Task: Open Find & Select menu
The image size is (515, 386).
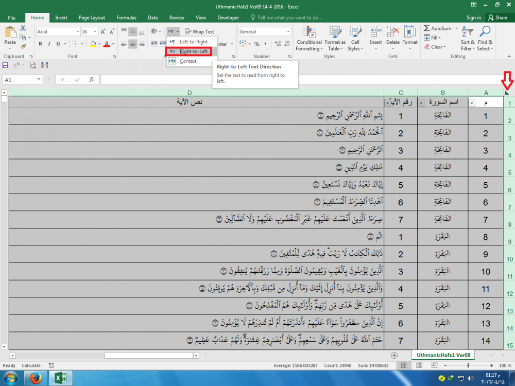Action: point(485,39)
